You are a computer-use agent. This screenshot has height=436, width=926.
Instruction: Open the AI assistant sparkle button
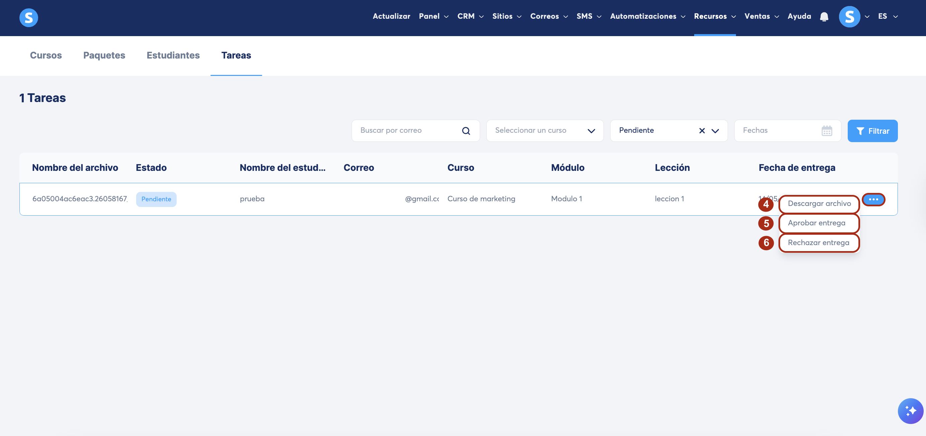pos(910,411)
